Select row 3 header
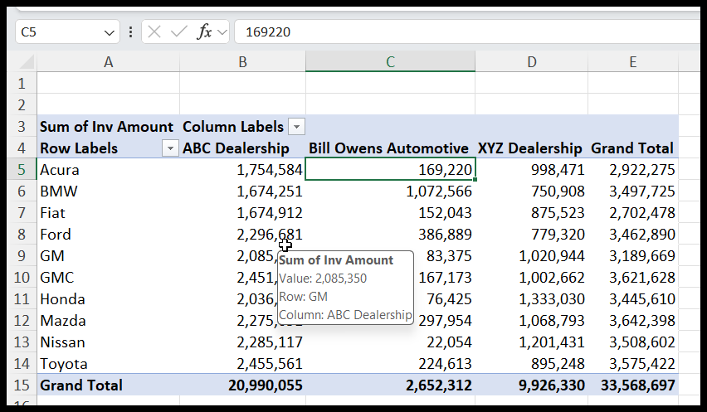This screenshot has width=707, height=412. pyautogui.click(x=22, y=127)
